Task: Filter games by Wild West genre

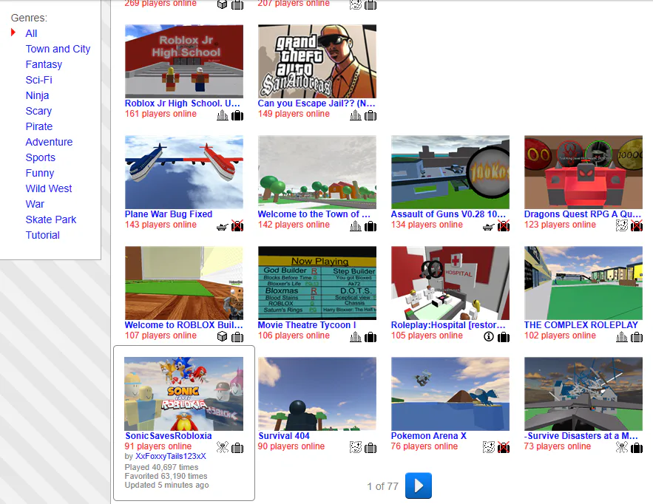Action: coord(49,188)
